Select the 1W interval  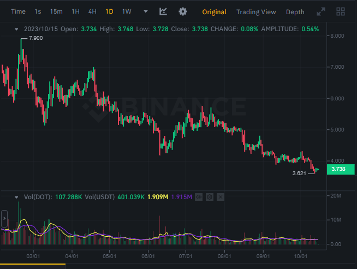127,11
